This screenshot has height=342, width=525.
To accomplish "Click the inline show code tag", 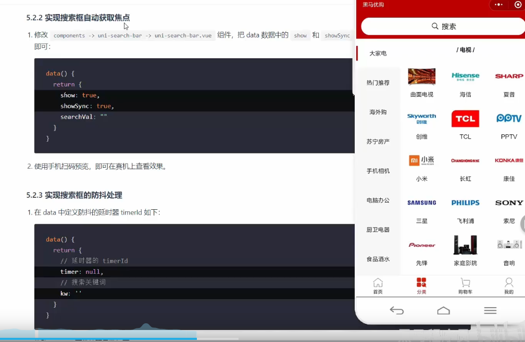I will click(301, 35).
